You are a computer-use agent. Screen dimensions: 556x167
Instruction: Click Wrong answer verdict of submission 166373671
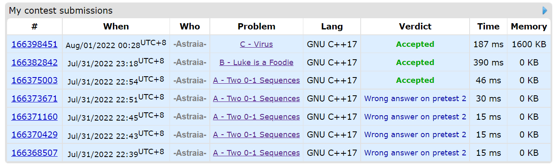pyautogui.click(x=415, y=99)
